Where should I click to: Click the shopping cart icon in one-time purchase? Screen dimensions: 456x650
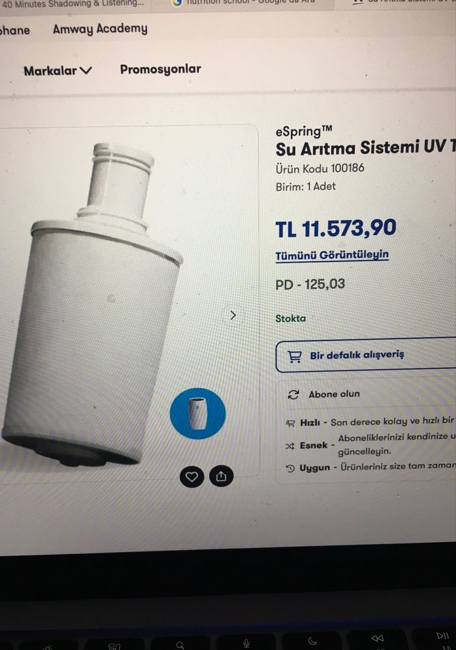(295, 357)
